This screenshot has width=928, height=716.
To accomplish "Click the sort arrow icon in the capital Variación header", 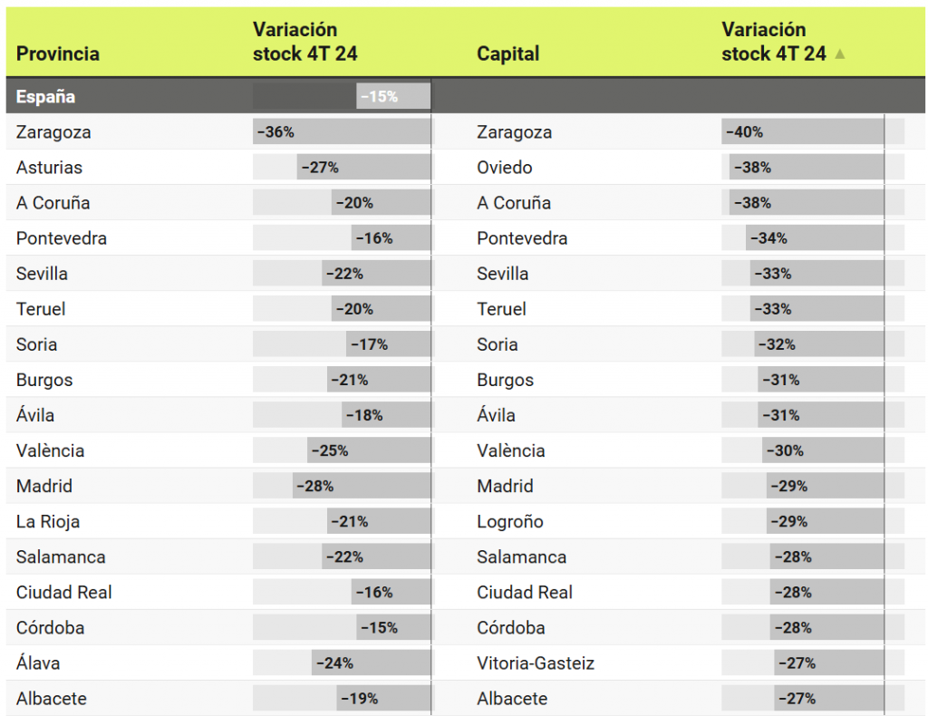I will pos(840,54).
